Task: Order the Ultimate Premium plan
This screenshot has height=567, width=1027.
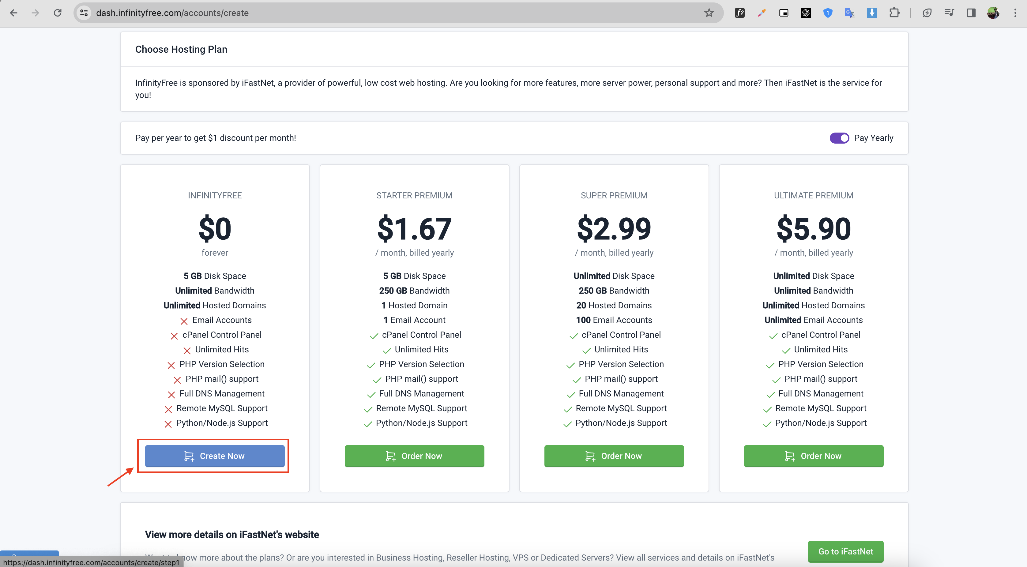Action: (813, 456)
